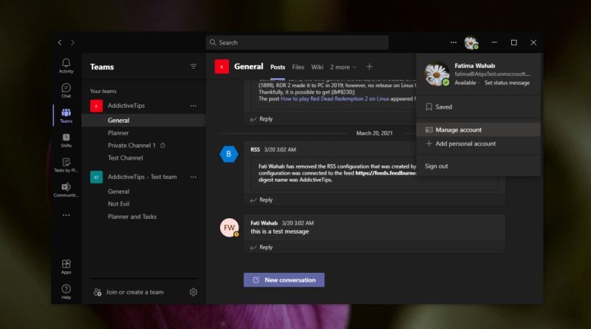Expand the 2 more tabs dropdown
Viewport: 591px width, 329px height.
click(x=343, y=67)
